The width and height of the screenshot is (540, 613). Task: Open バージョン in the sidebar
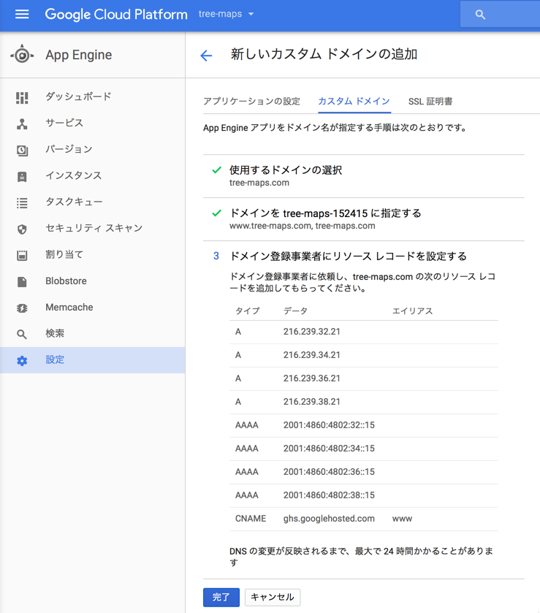tap(69, 149)
